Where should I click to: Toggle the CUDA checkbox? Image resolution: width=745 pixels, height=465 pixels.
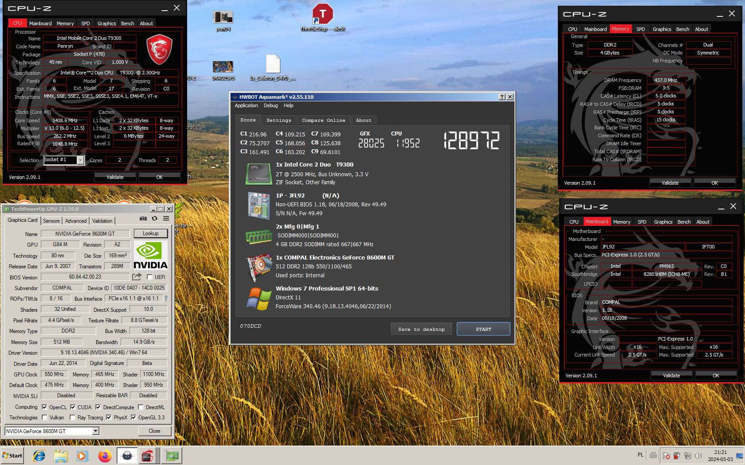(x=73, y=407)
